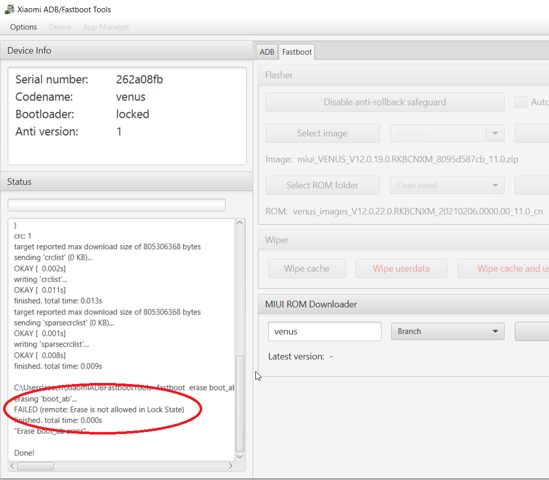Open the Clean install dropdown
This screenshot has height=480, width=549.
pyautogui.click(x=447, y=185)
